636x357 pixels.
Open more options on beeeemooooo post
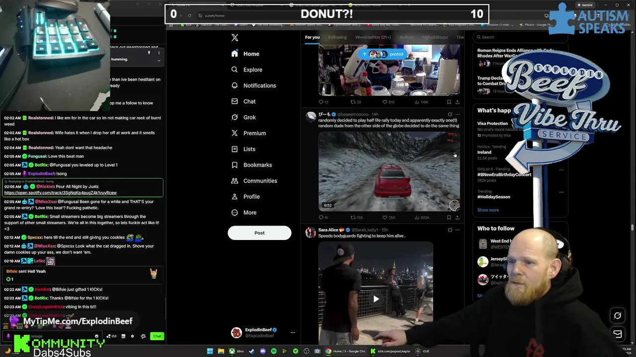[x=458, y=115]
